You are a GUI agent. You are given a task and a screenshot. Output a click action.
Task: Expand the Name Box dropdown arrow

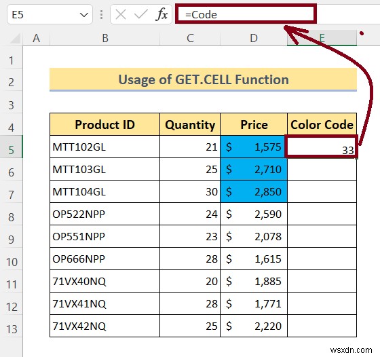point(84,15)
